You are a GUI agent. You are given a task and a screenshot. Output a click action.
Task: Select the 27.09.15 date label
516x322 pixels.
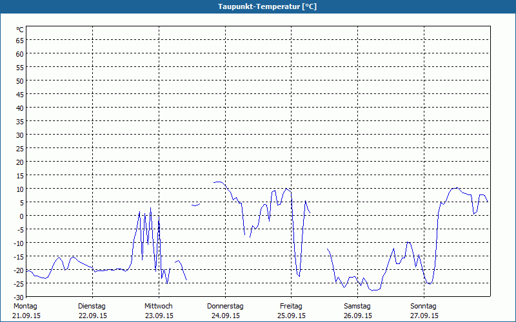pyautogui.click(x=424, y=316)
